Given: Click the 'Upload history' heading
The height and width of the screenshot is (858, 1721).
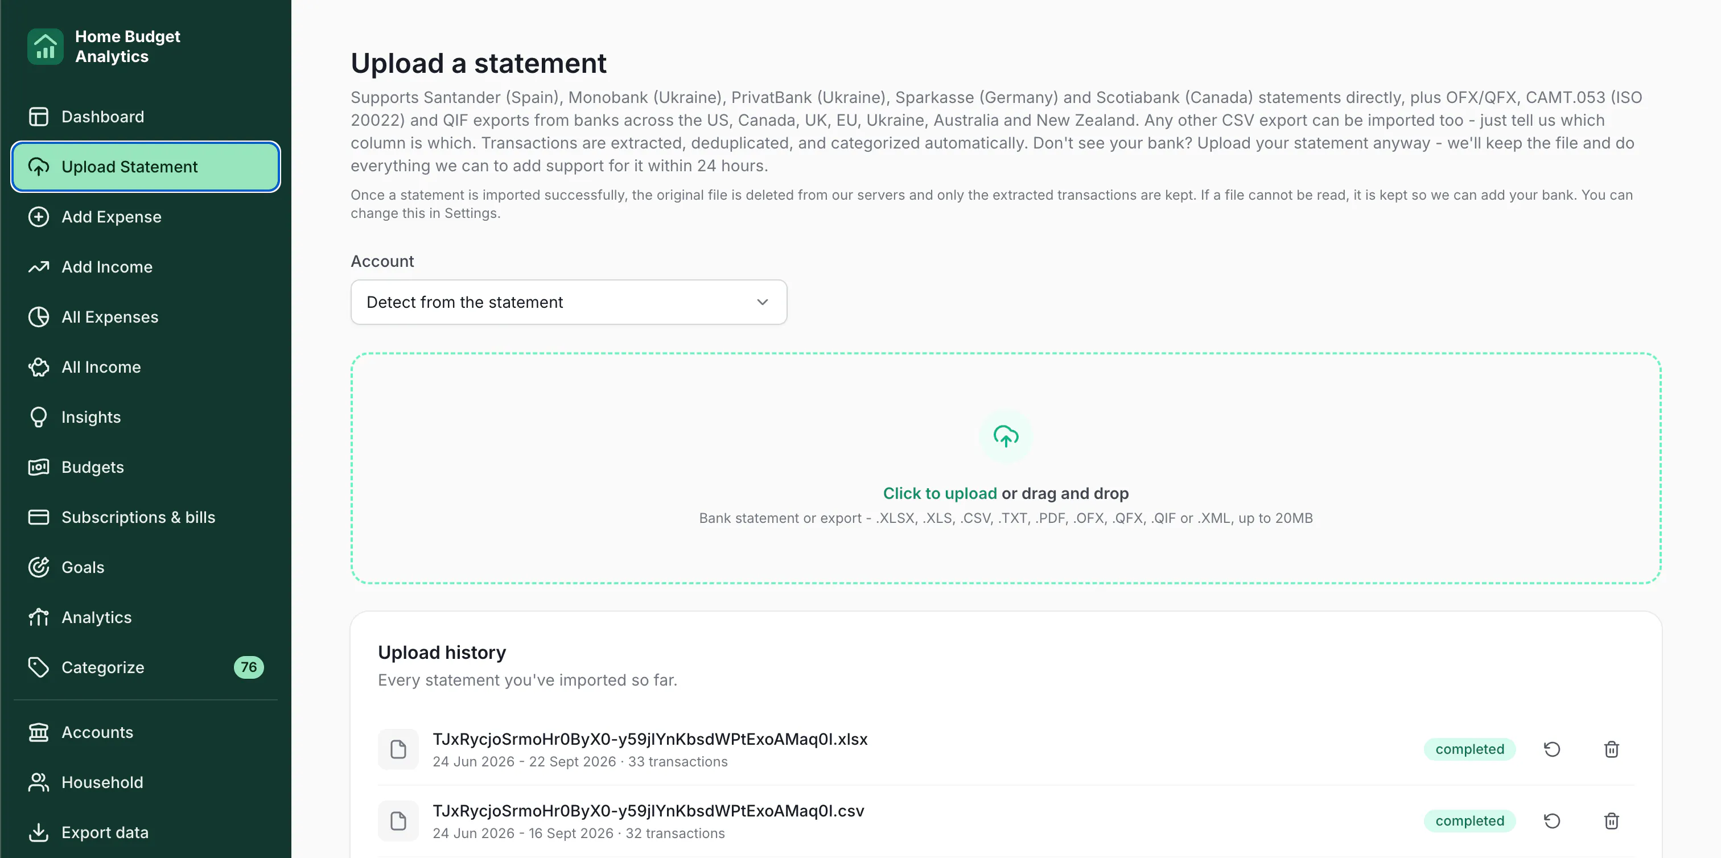Looking at the screenshot, I should tap(442, 653).
